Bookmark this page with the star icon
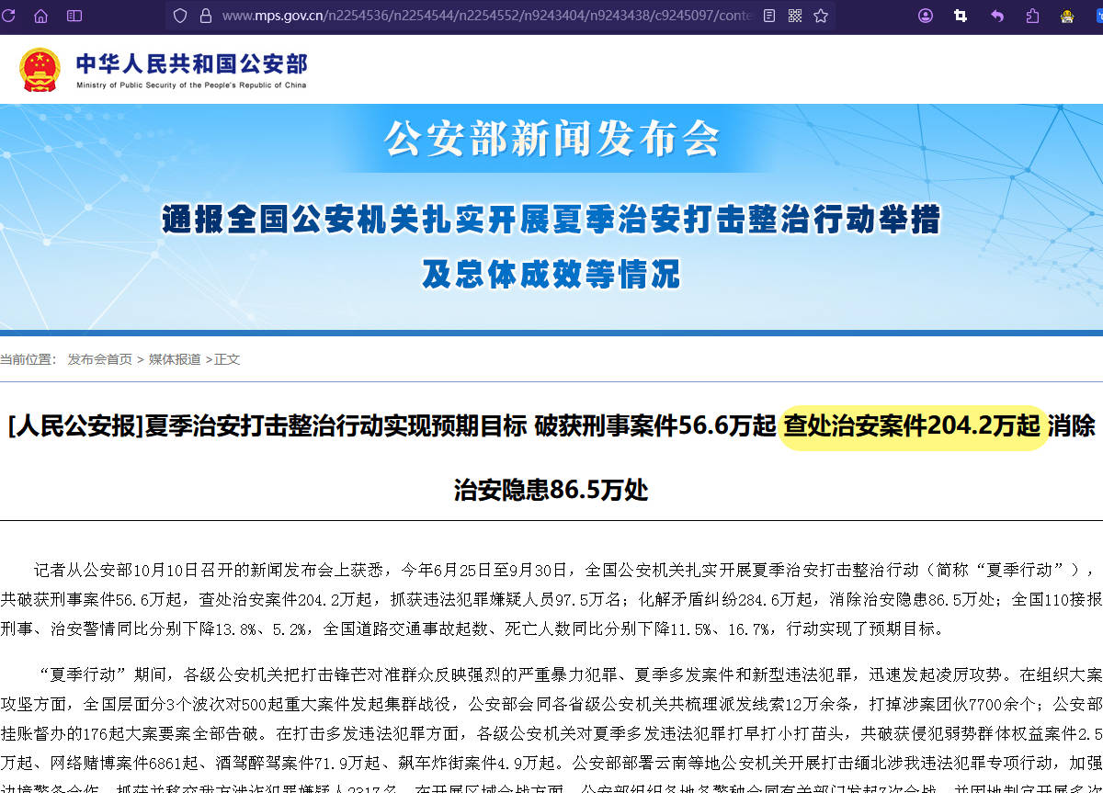Screen dimensions: 1103x793 [x=820, y=15]
